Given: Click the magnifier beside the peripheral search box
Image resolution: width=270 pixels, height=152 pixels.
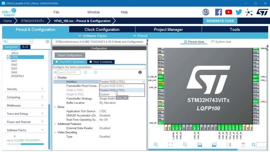Looking at the screenshot, I should click(5, 41).
